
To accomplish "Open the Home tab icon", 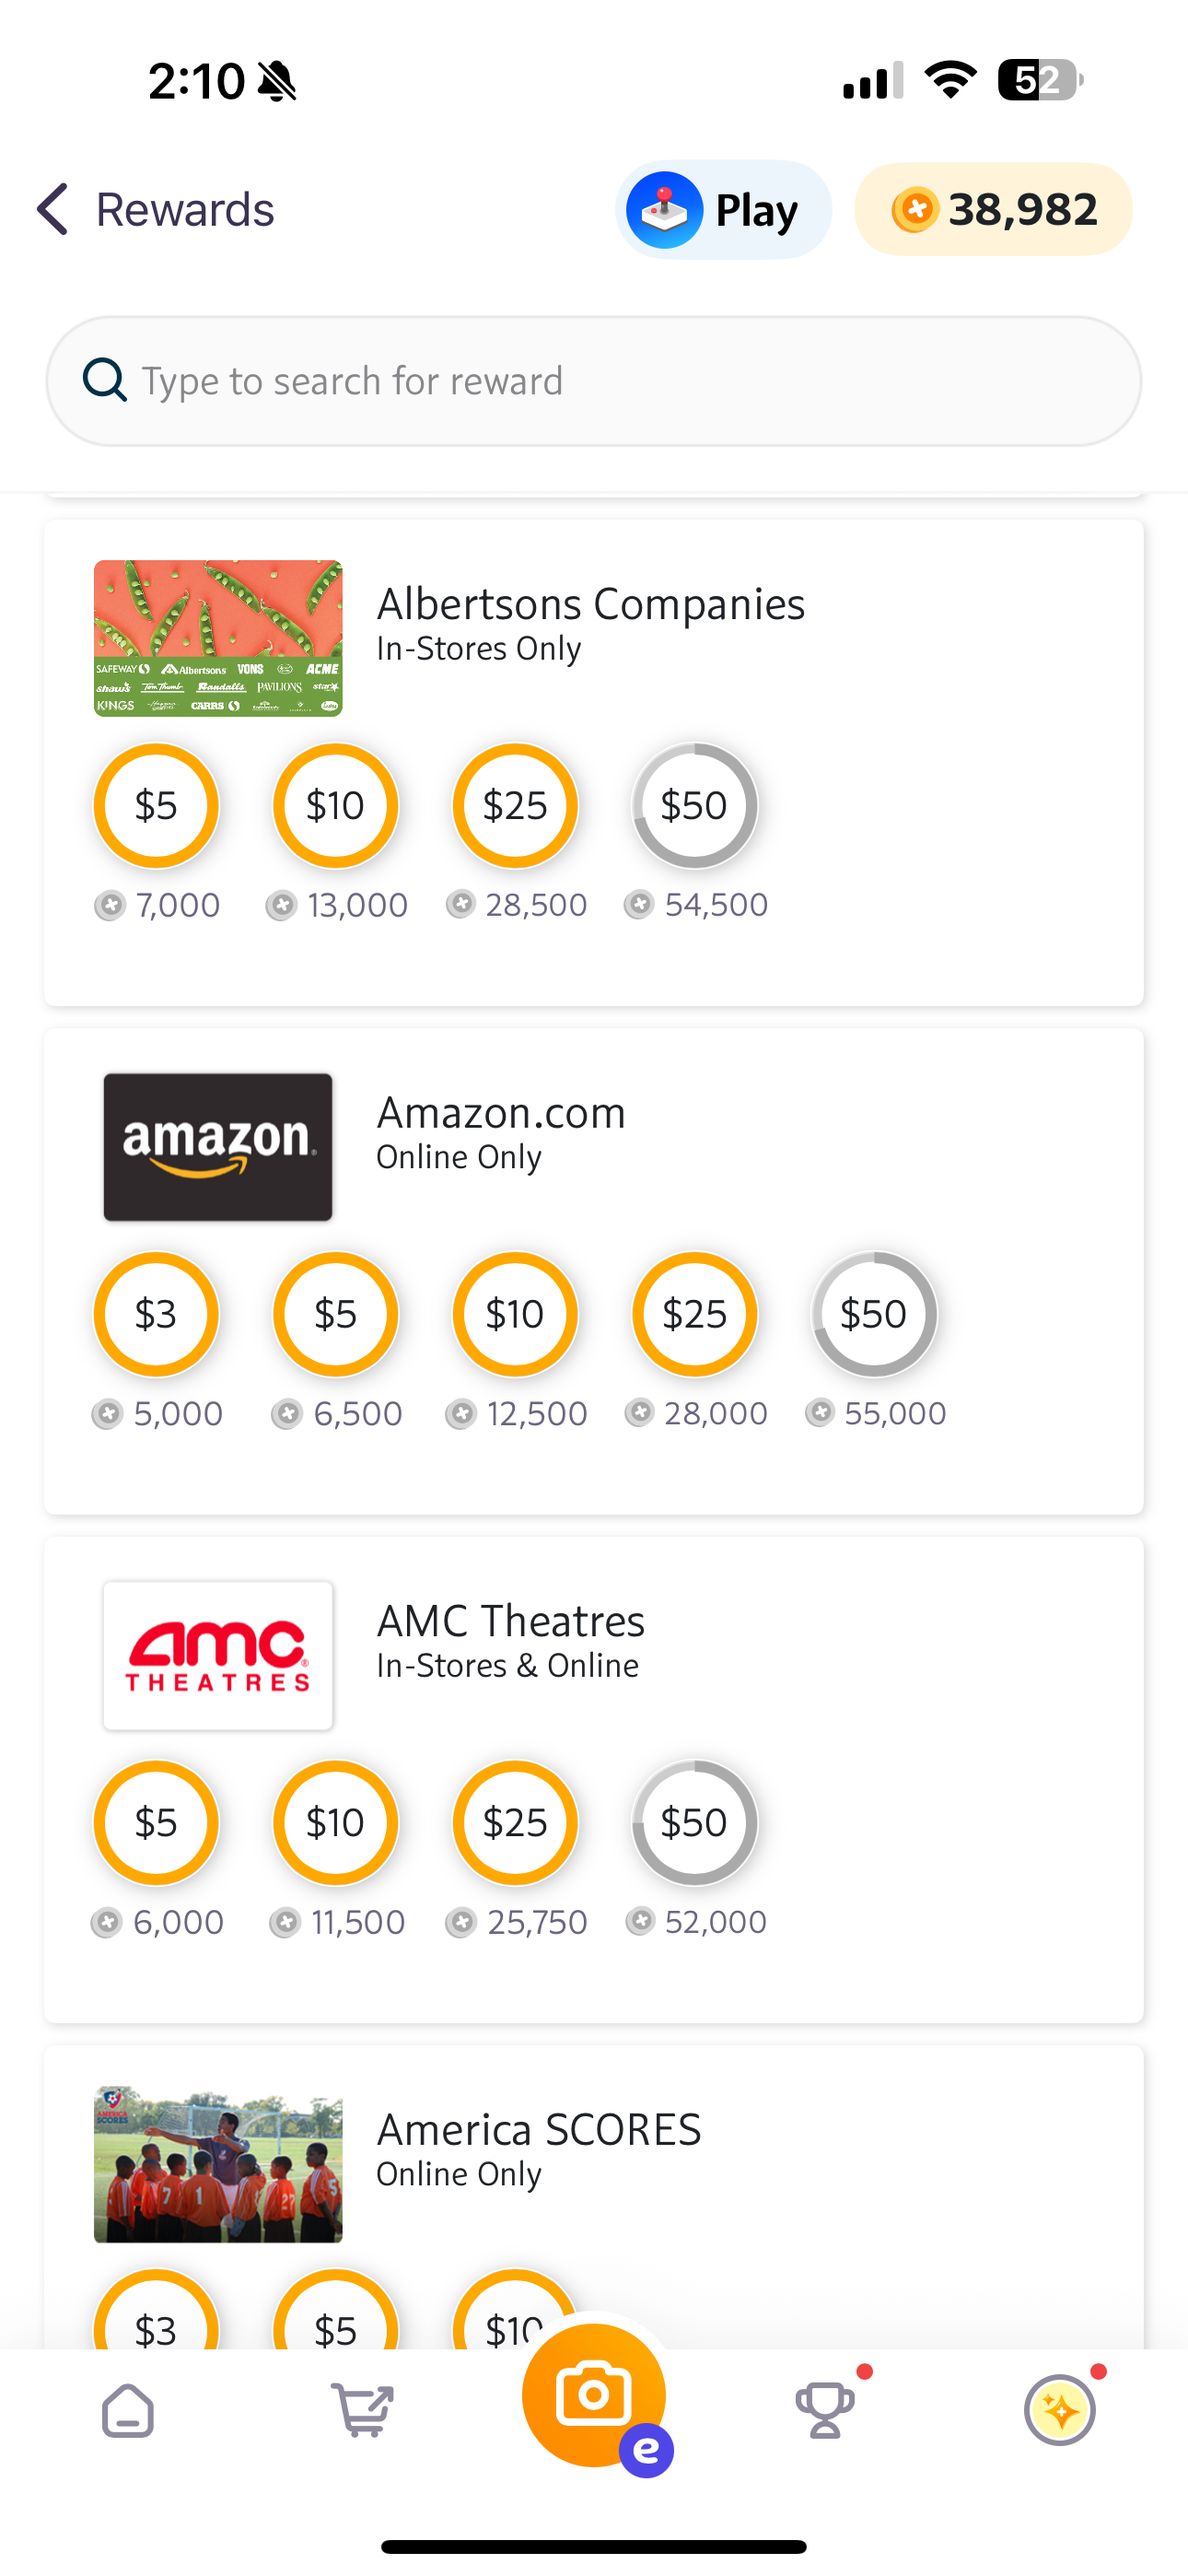I will (128, 2410).
